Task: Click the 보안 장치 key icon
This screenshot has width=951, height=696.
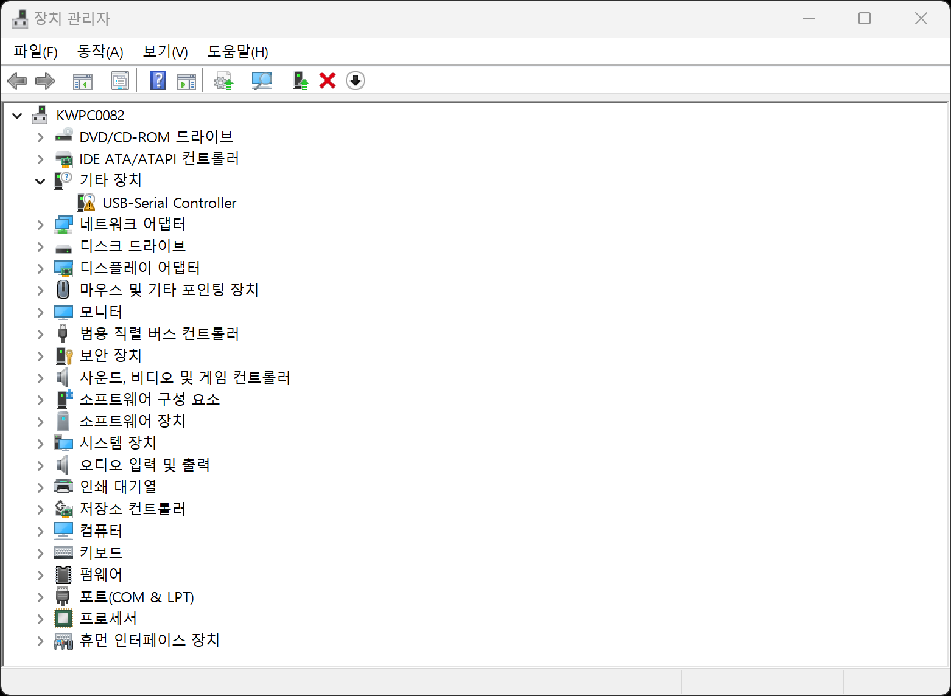Action: pyautogui.click(x=64, y=355)
